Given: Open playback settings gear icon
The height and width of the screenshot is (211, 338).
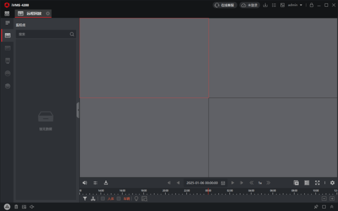Looking at the screenshot, I should pyautogui.click(x=332, y=183).
